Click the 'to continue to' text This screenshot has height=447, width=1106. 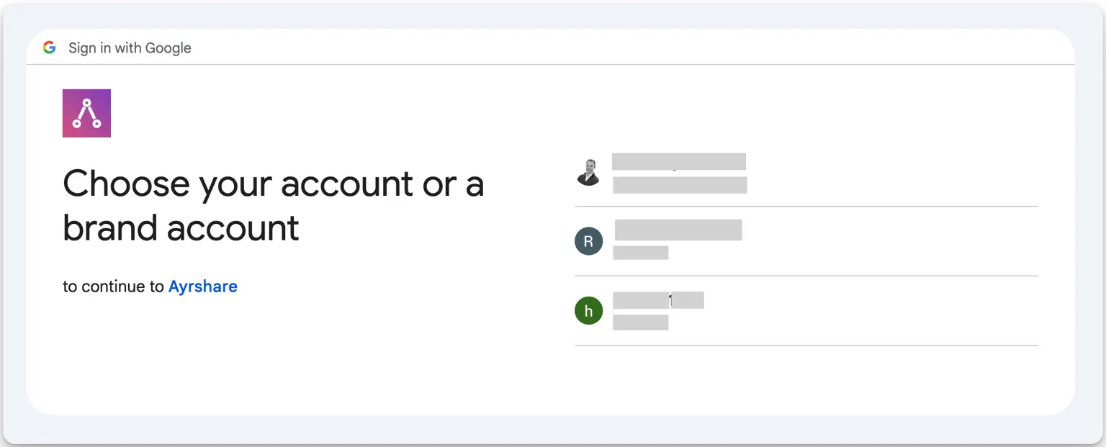(x=114, y=286)
